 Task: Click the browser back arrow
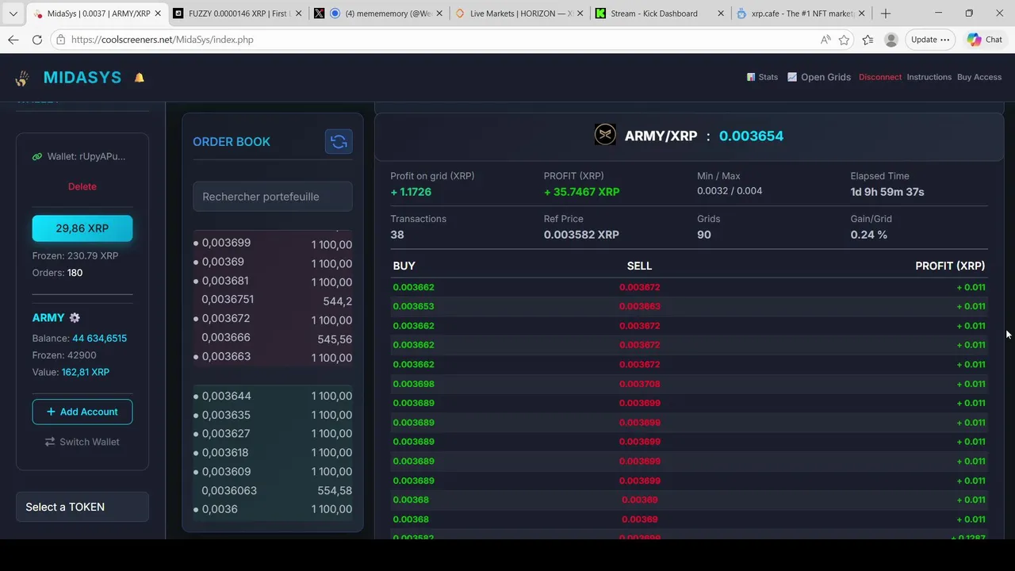pos(13,40)
